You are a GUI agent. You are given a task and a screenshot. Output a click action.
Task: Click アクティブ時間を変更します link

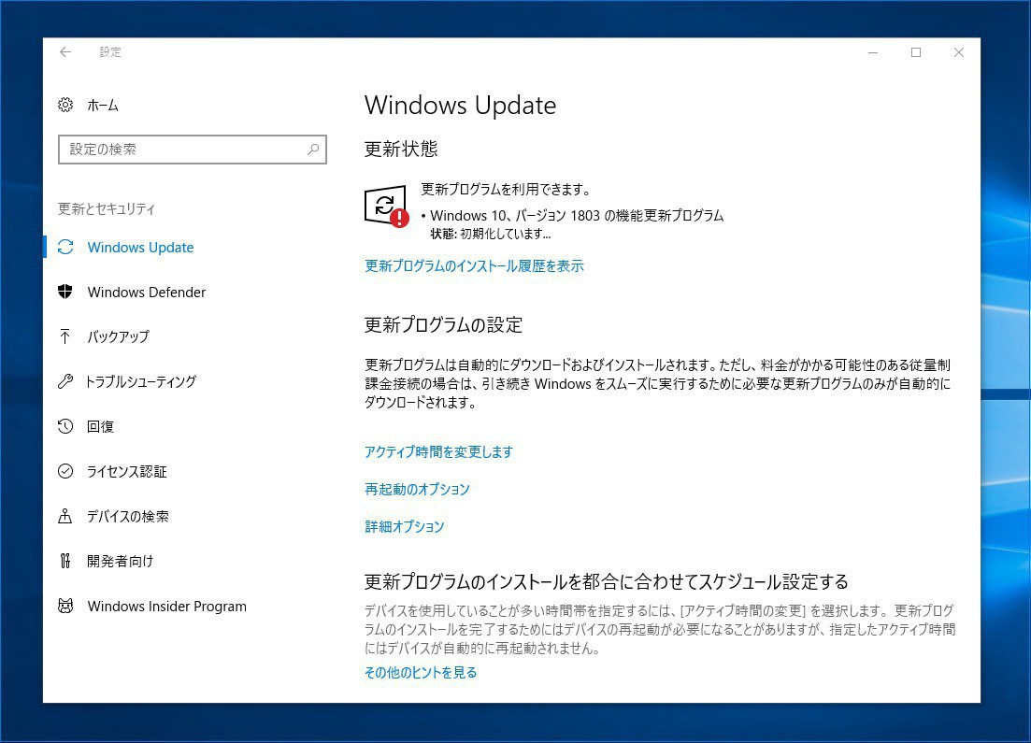(438, 451)
